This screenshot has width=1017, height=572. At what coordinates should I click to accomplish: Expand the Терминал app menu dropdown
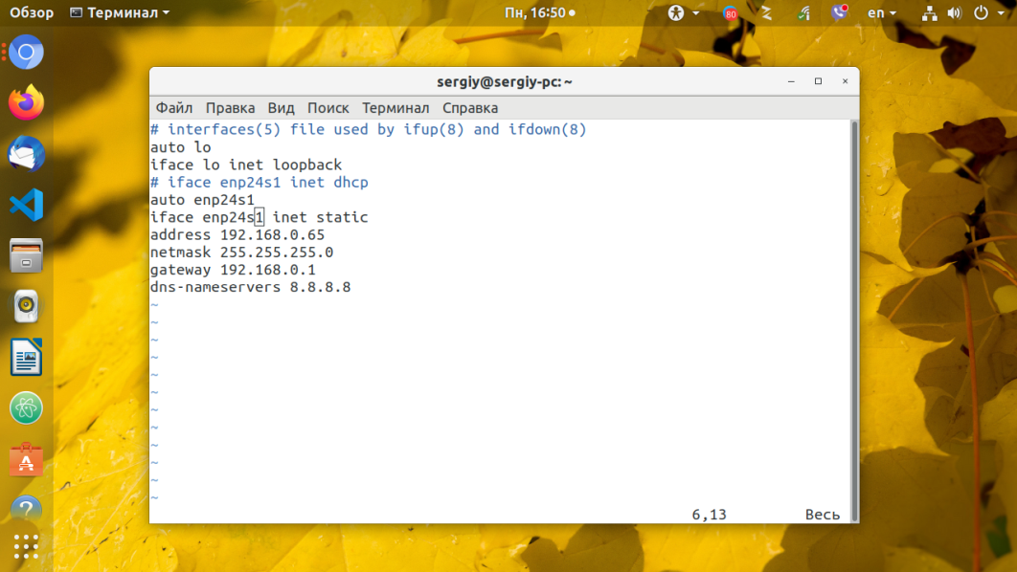point(120,13)
